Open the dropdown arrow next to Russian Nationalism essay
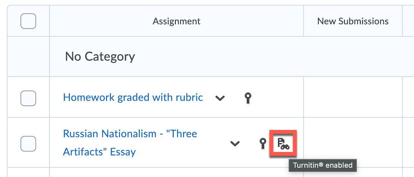Image resolution: width=414 pixels, height=177 pixels. pyautogui.click(x=235, y=144)
